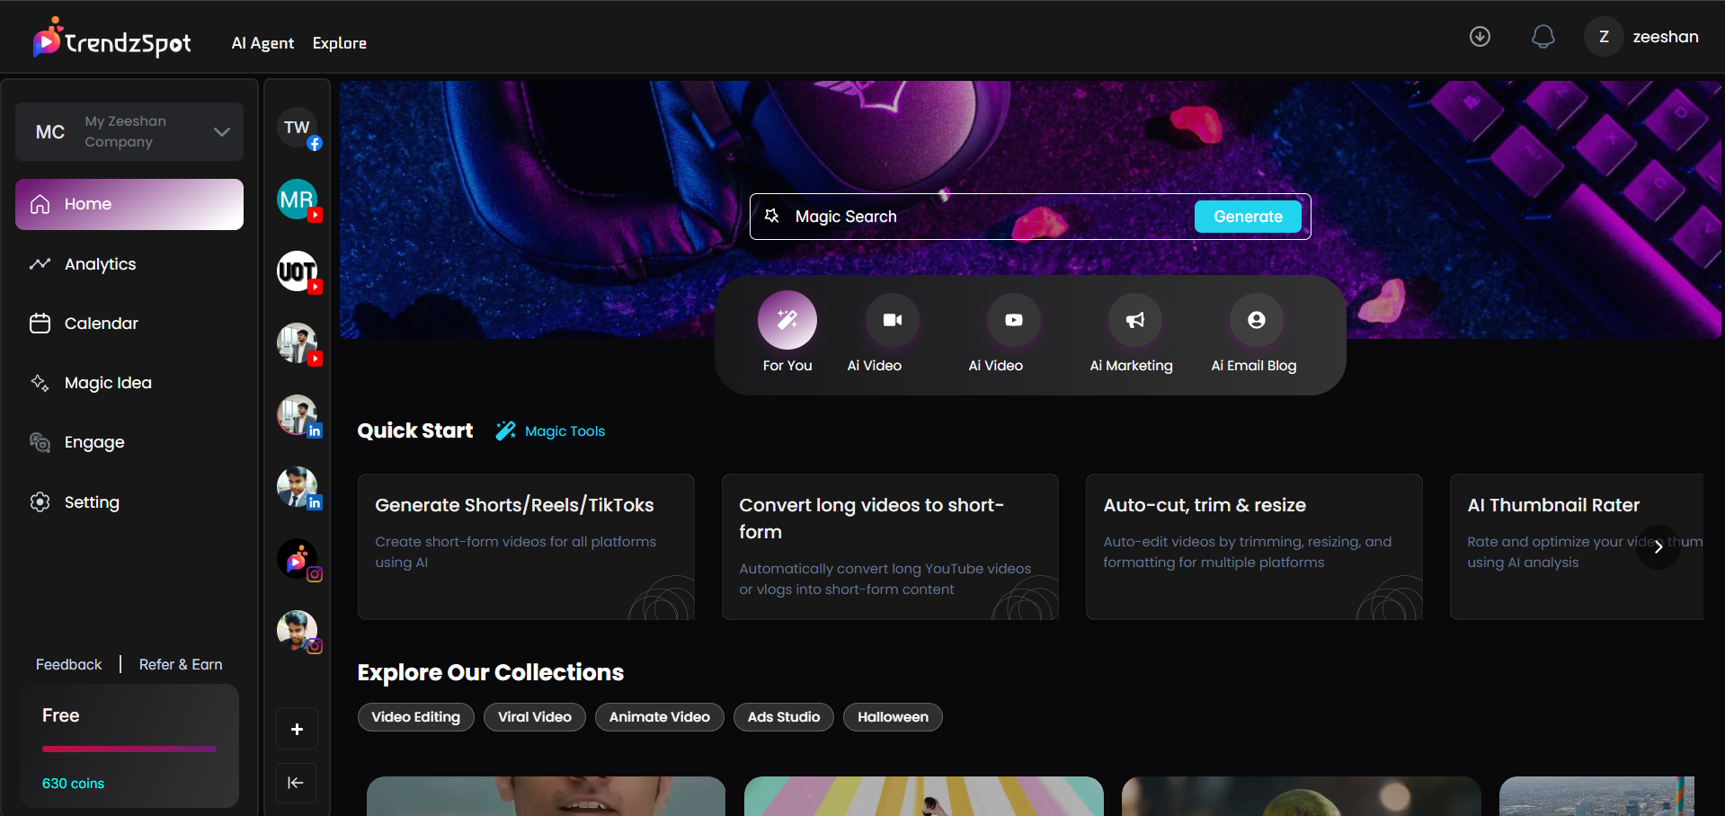Click the Generate button
This screenshot has height=816, width=1725.
pos(1247,216)
